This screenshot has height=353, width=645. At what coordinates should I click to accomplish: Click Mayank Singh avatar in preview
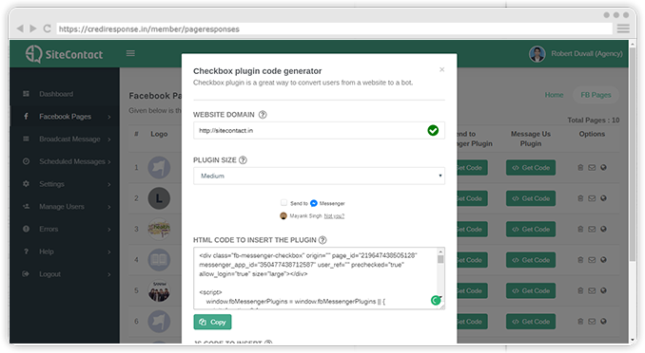coord(283,216)
